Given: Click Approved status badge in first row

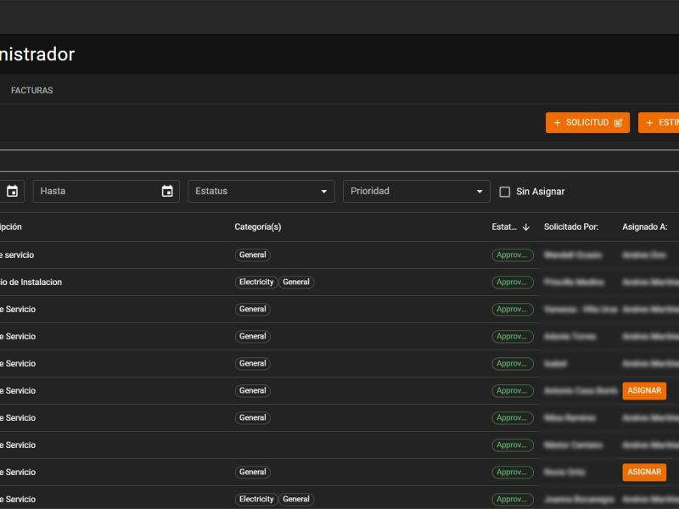Looking at the screenshot, I should coord(513,255).
